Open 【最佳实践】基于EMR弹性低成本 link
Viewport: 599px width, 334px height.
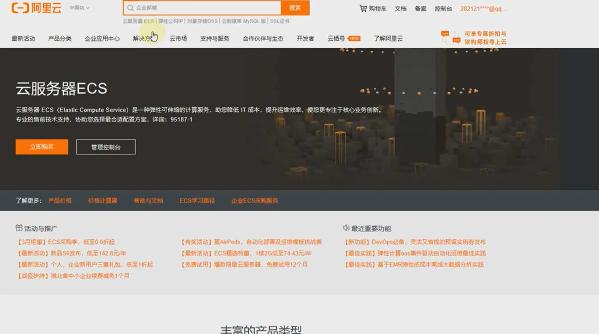pyautogui.click(x=414, y=264)
